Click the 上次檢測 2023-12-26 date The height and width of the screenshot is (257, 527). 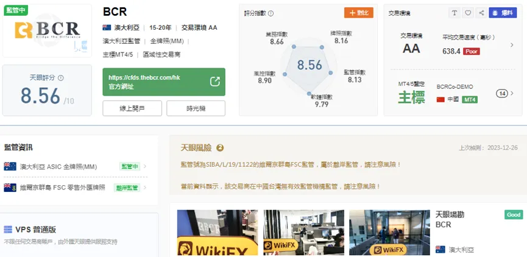489,148
